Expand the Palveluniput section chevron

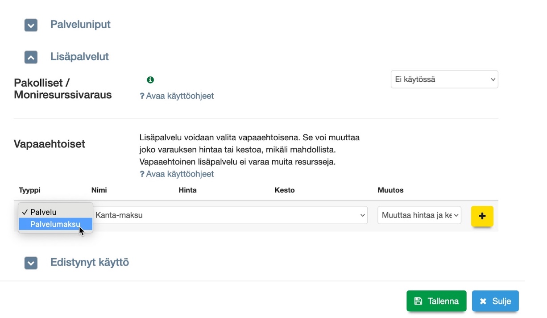click(31, 25)
